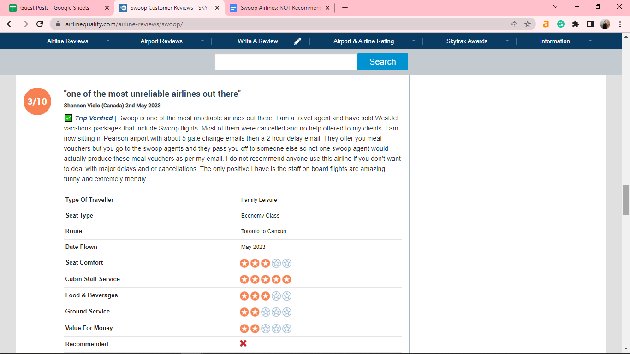Expand the Information dropdown arrow
630x354 pixels.
[590, 41]
